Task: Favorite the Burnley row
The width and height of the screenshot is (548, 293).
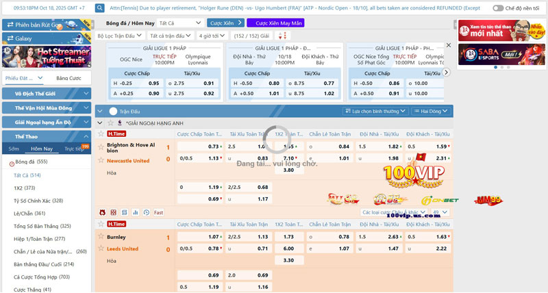Action: click(101, 236)
